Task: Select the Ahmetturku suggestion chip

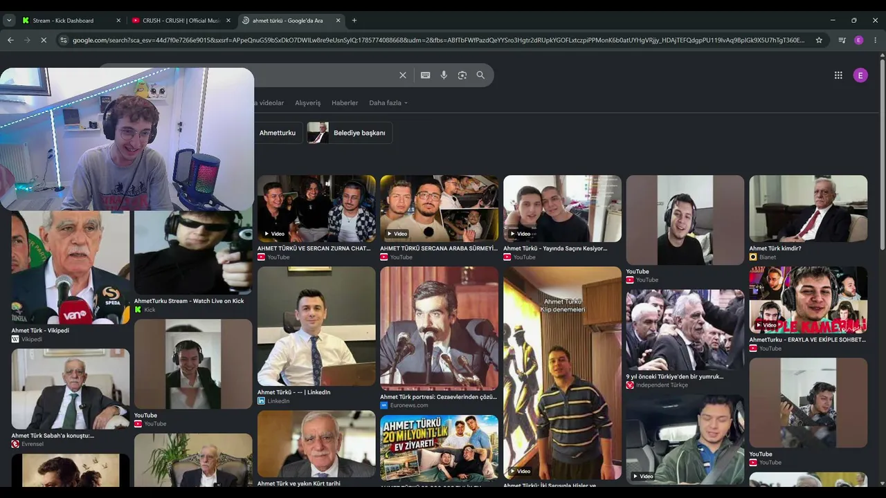Action: pyautogui.click(x=278, y=133)
